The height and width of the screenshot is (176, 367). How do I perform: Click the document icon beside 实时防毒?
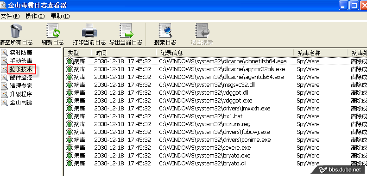pos(5,53)
